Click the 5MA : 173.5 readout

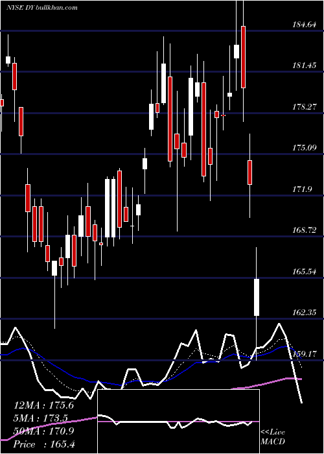coord(41,418)
